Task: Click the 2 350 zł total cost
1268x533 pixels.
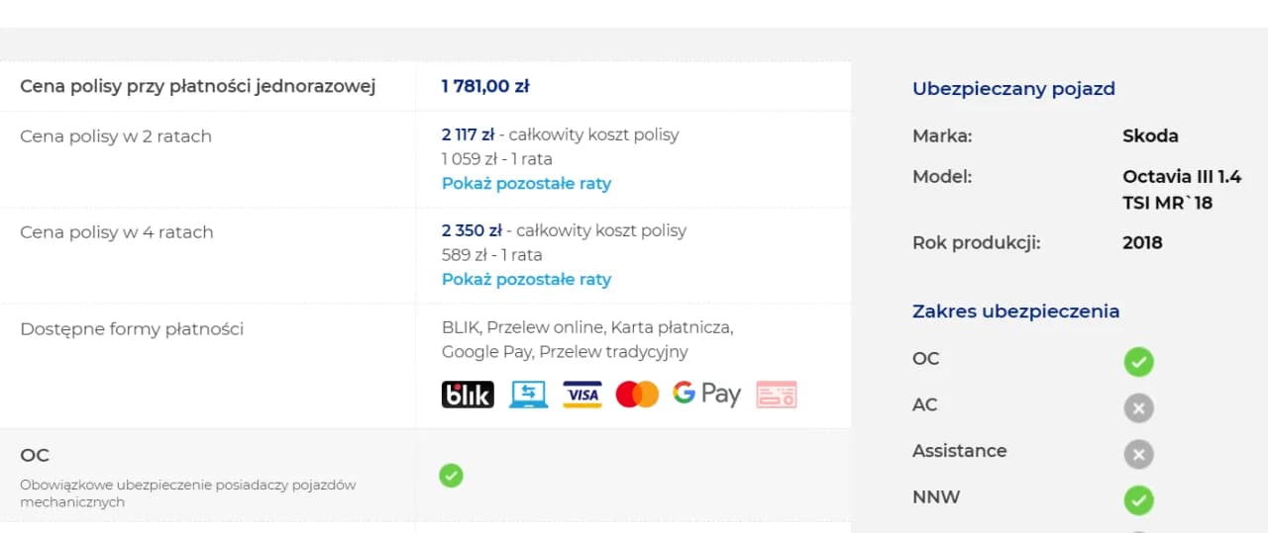Action: coord(472,230)
